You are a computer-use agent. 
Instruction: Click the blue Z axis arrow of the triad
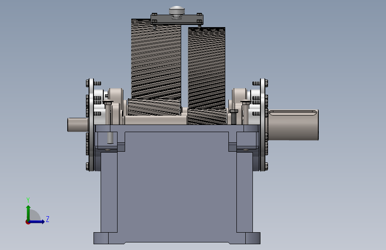click(x=37, y=222)
